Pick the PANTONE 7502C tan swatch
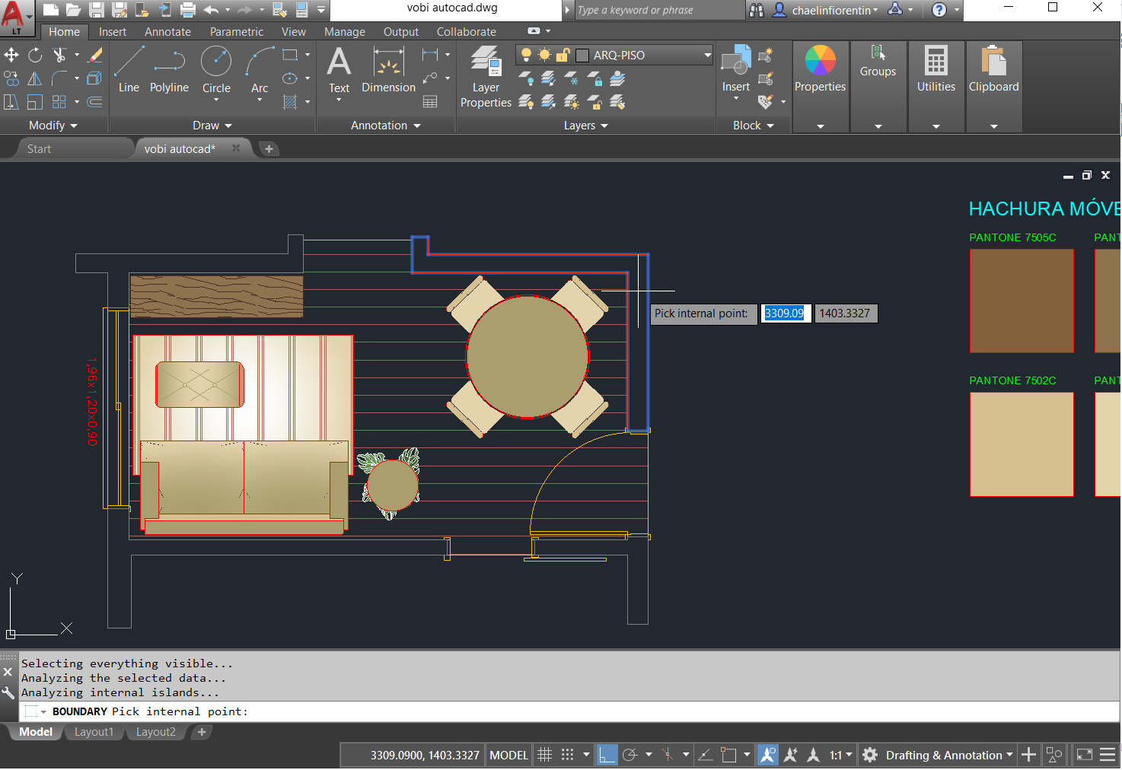 pos(1022,444)
